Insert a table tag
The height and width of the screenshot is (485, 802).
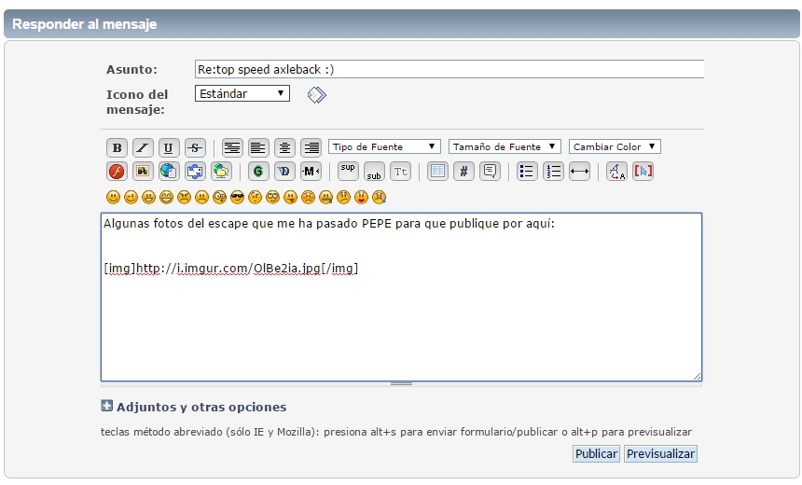tap(437, 172)
